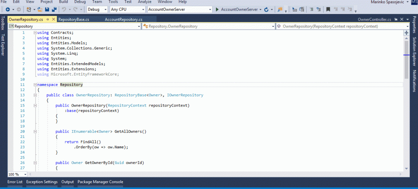Open the Any CPU platform dropdown
Viewport: 418px width, 189px height.
pyautogui.click(x=127, y=9)
